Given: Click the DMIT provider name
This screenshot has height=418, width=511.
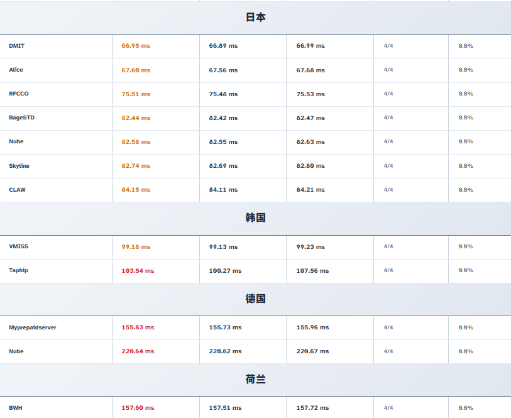Looking at the screenshot, I should (17, 46).
